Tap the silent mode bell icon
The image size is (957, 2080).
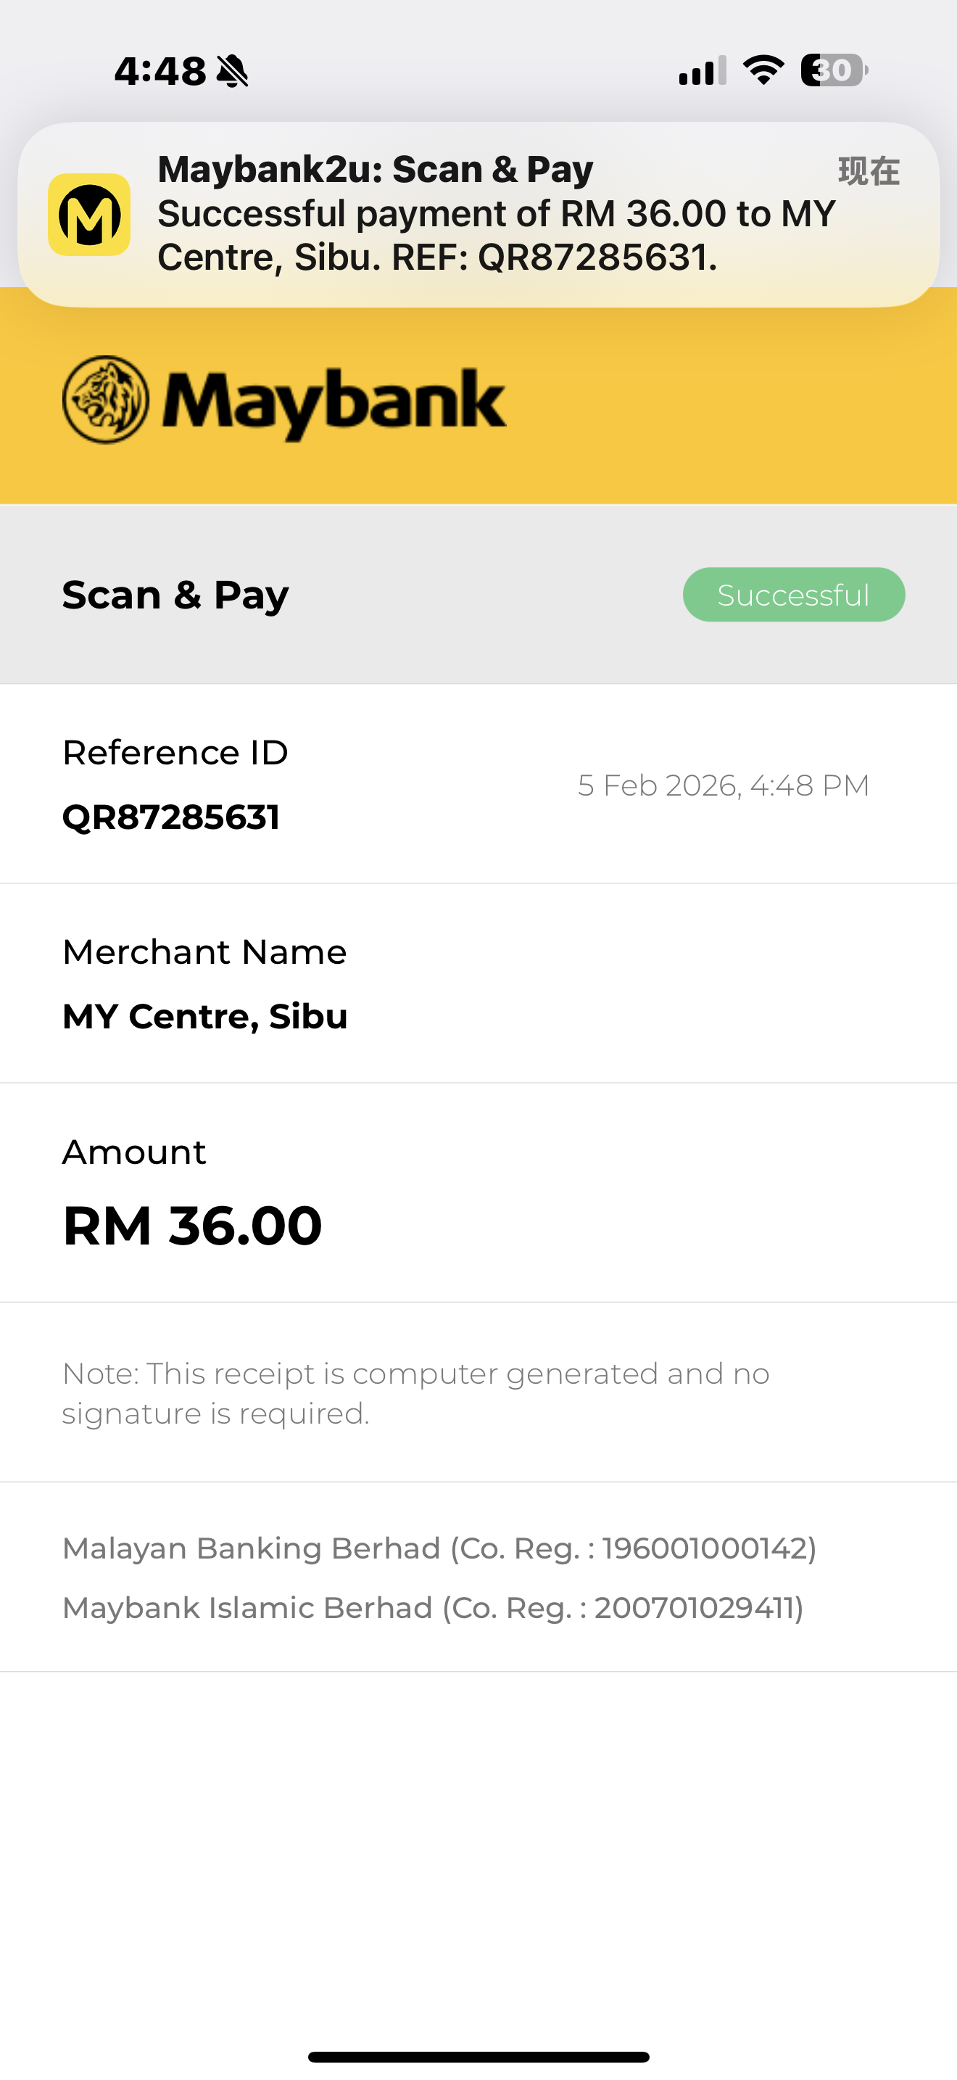click(x=233, y=71)
